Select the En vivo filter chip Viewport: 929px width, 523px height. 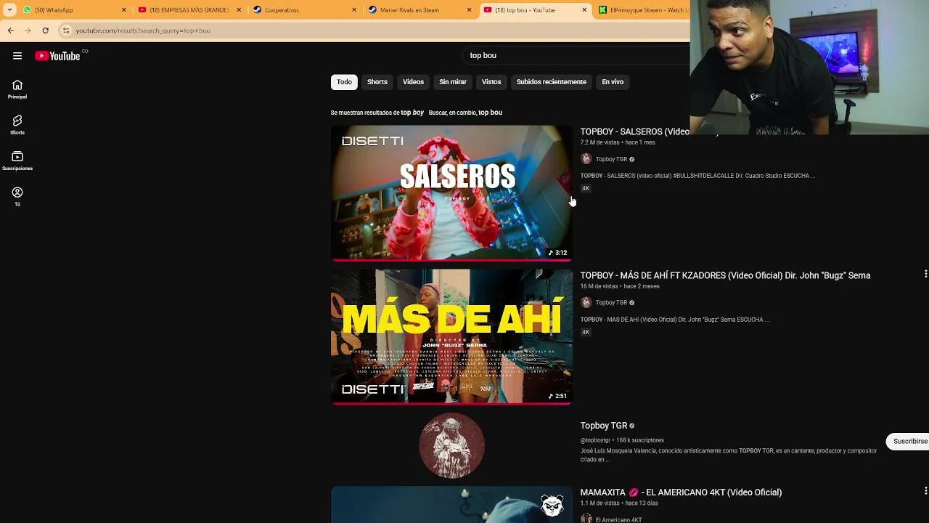[613, 82]
